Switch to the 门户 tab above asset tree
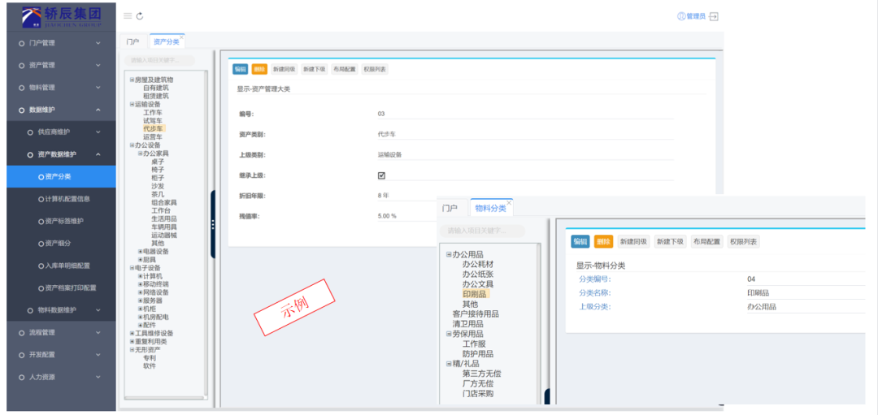The width and height of the screenshot is (878, 415). pyautogui.click(x=133, y=41)
